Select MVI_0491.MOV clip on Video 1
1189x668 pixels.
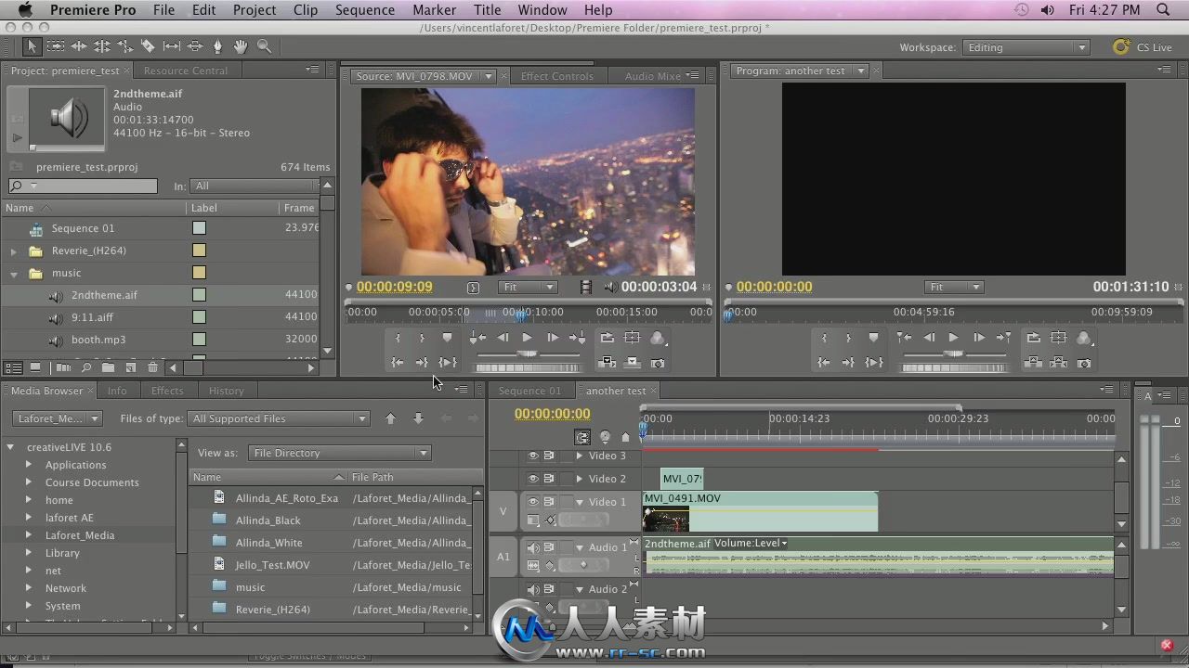760,511
